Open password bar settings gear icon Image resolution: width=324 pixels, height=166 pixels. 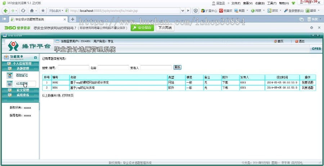coord(312,28)
